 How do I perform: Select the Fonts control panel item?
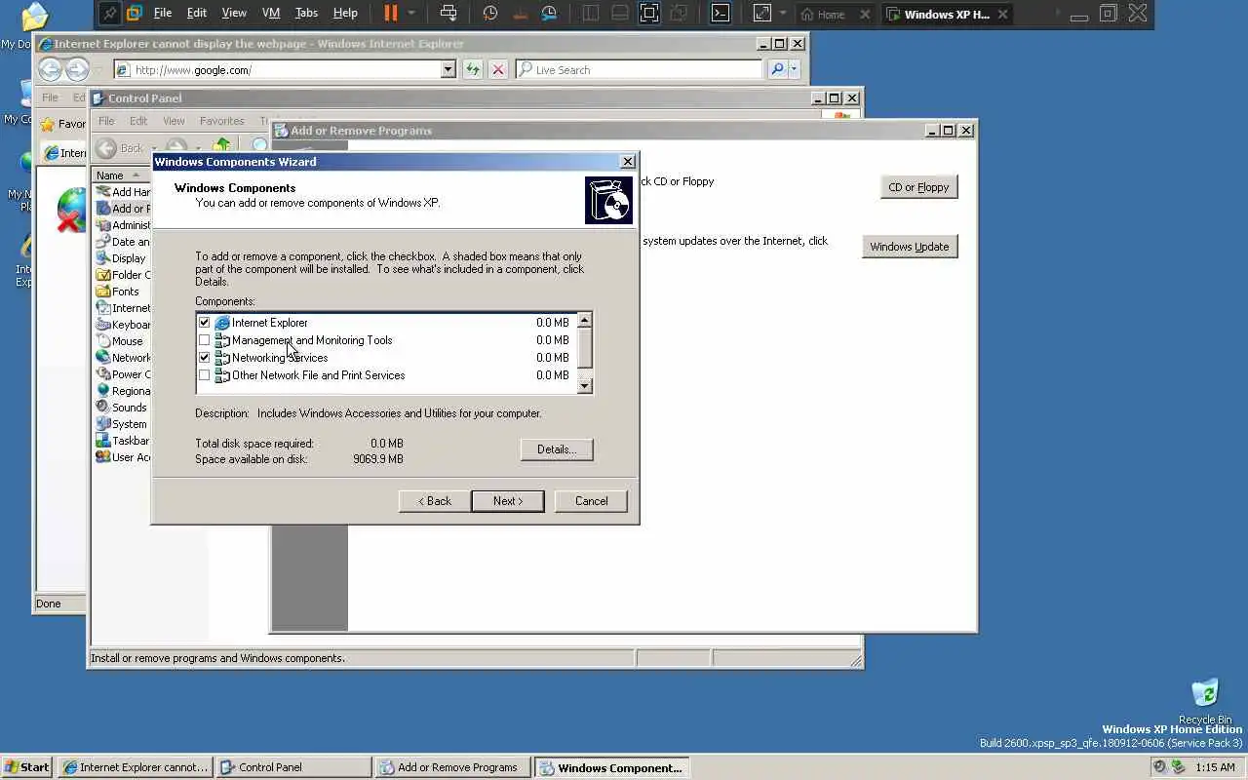tap(118, 292)
